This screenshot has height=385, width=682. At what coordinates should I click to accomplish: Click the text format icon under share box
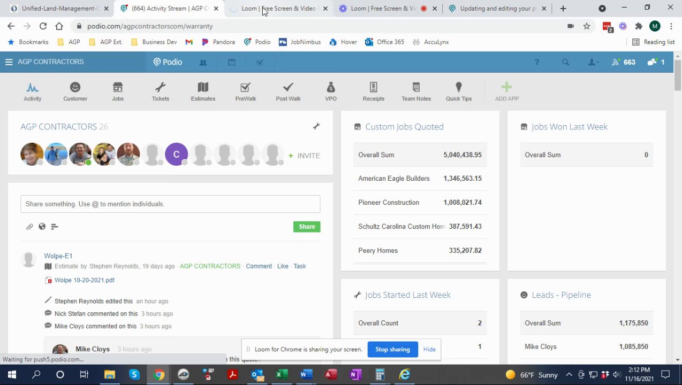(54, 227)
